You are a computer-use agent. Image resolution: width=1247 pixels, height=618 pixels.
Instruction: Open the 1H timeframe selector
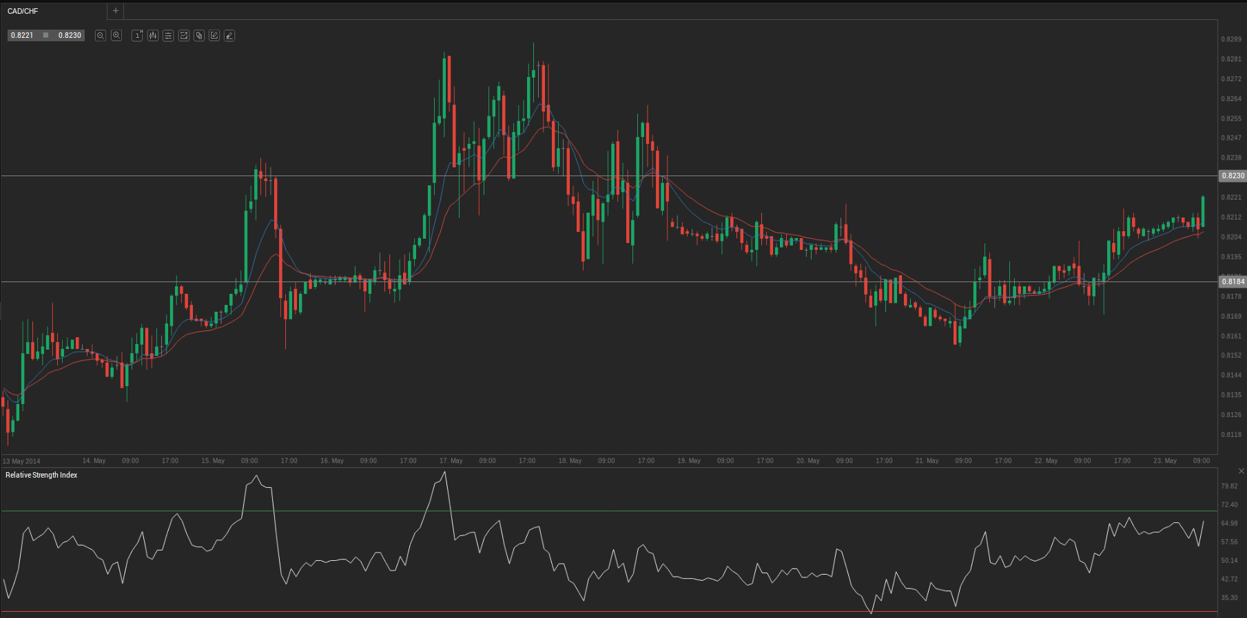tap(137, 35)
